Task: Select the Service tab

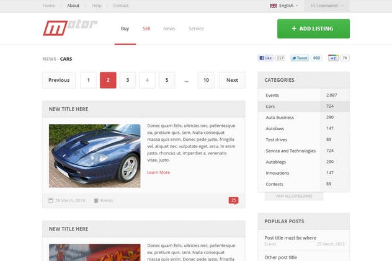Action: tap(196, 29)
